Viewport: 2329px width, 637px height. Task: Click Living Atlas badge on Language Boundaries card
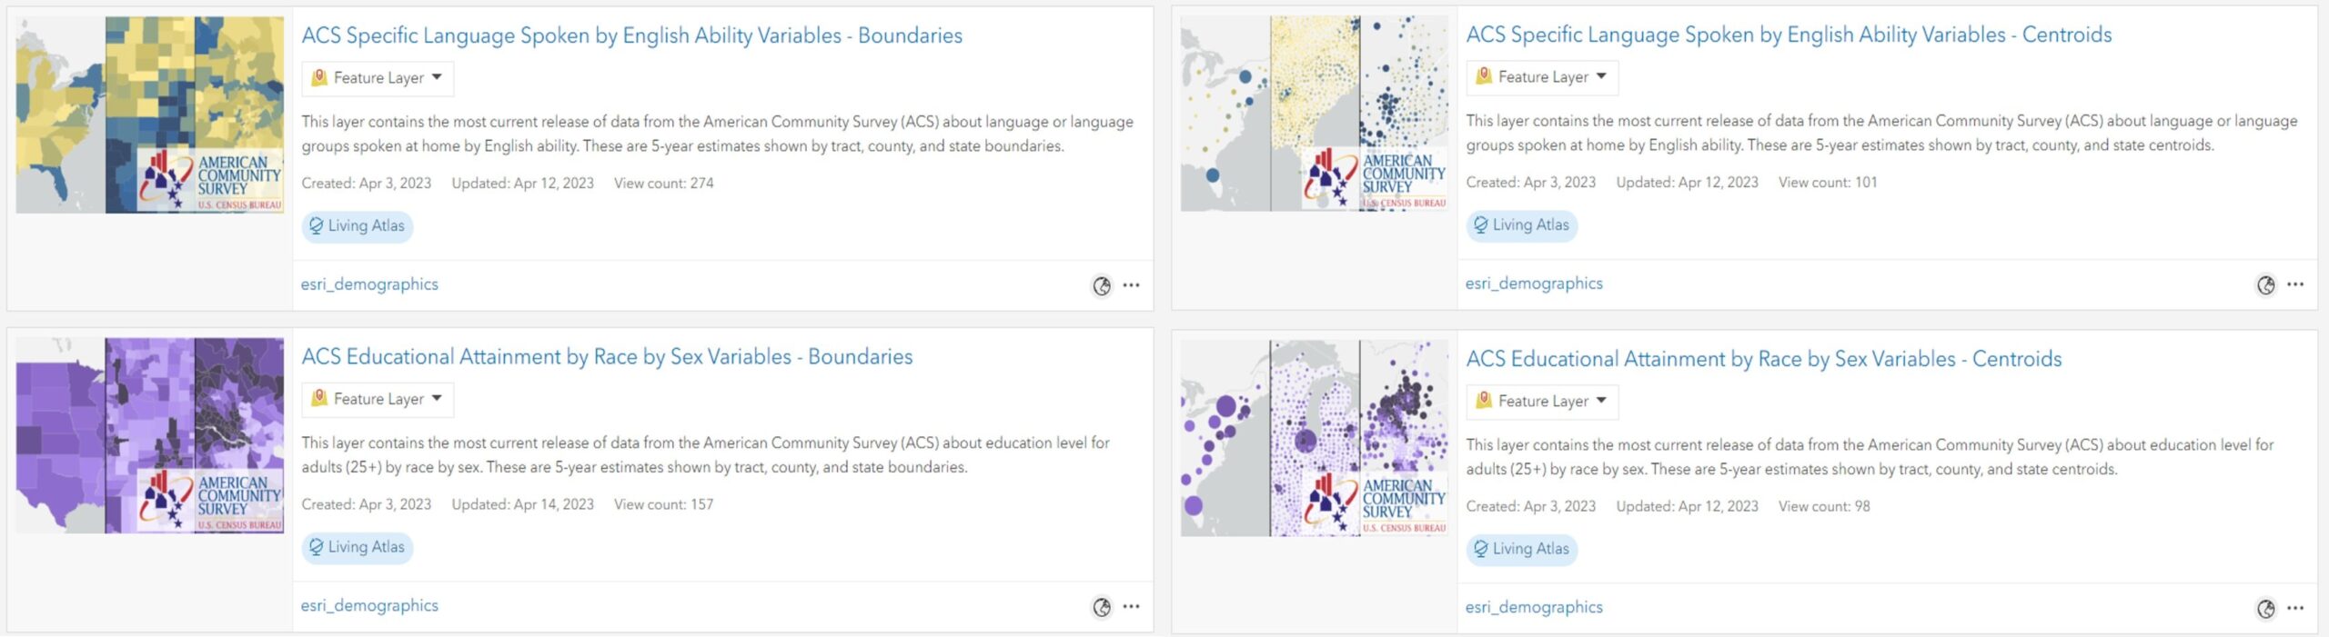tap(357, 226)
